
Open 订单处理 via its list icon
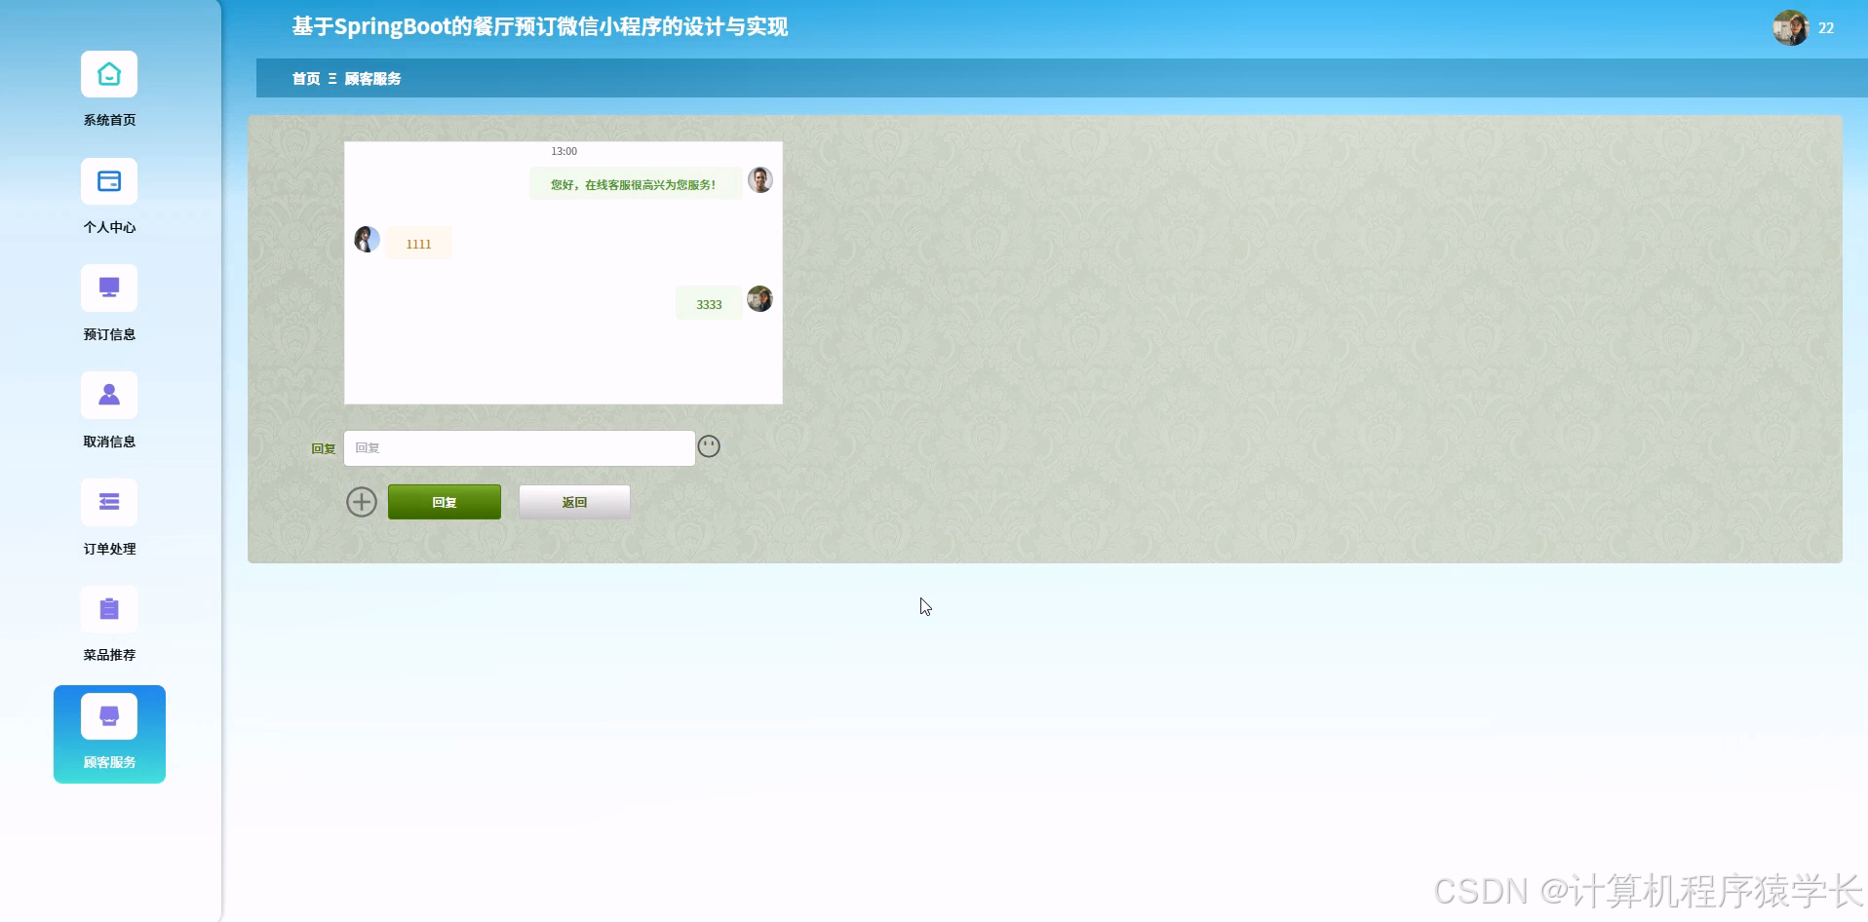click(x=108, y=501)
